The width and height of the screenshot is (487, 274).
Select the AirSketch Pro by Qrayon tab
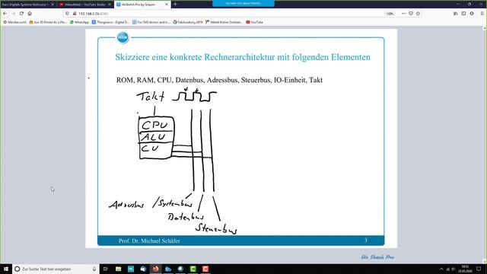[142, 5]
